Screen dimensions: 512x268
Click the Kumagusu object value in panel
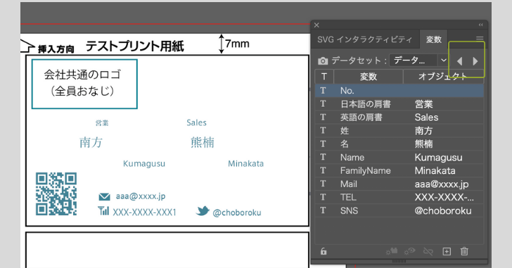(438, 158)
